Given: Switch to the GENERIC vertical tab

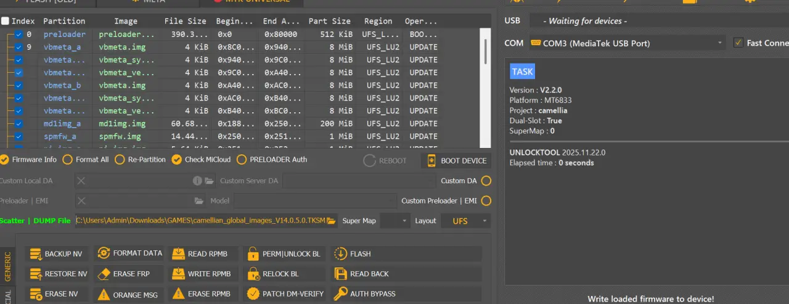Looking at the screenshot, I should tap(7, 266).
